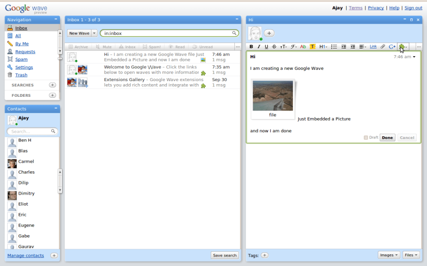Add a new saved search

click(52, 85)
